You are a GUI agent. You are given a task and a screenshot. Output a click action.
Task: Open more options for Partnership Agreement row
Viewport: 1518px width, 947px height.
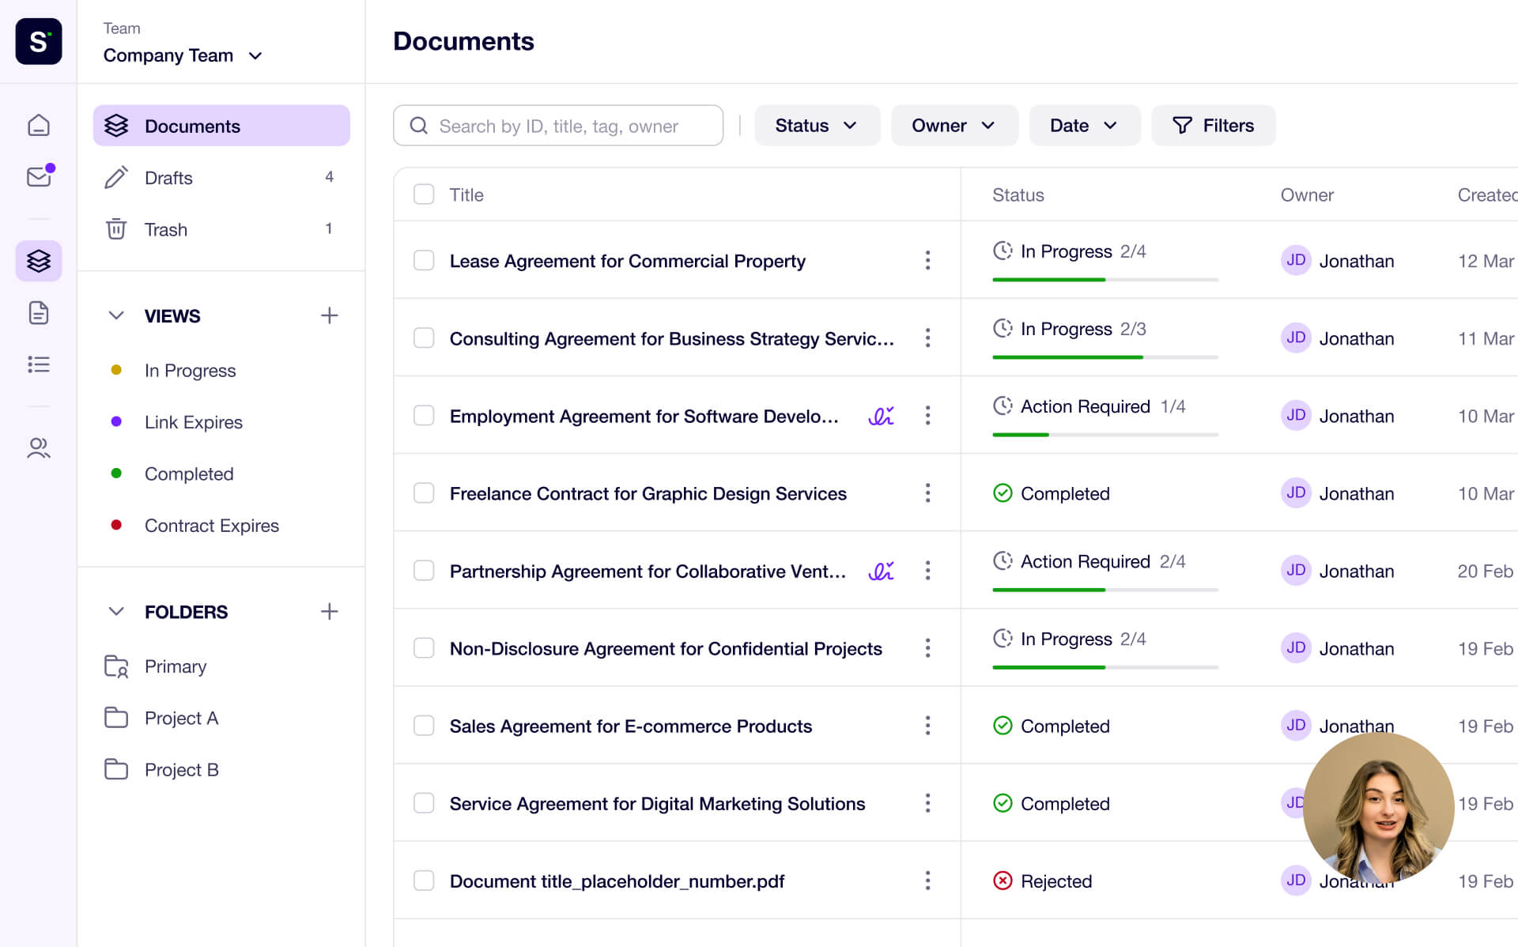coord(927,570)
